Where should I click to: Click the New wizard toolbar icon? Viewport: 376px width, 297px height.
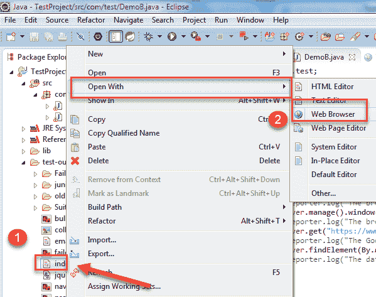(x=11, y=36)
